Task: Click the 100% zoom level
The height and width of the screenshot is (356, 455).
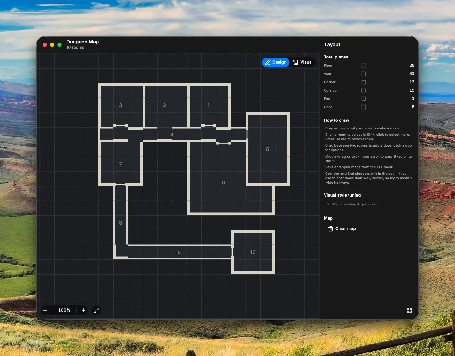Action: pyautogui.click(x=64, y=310)
